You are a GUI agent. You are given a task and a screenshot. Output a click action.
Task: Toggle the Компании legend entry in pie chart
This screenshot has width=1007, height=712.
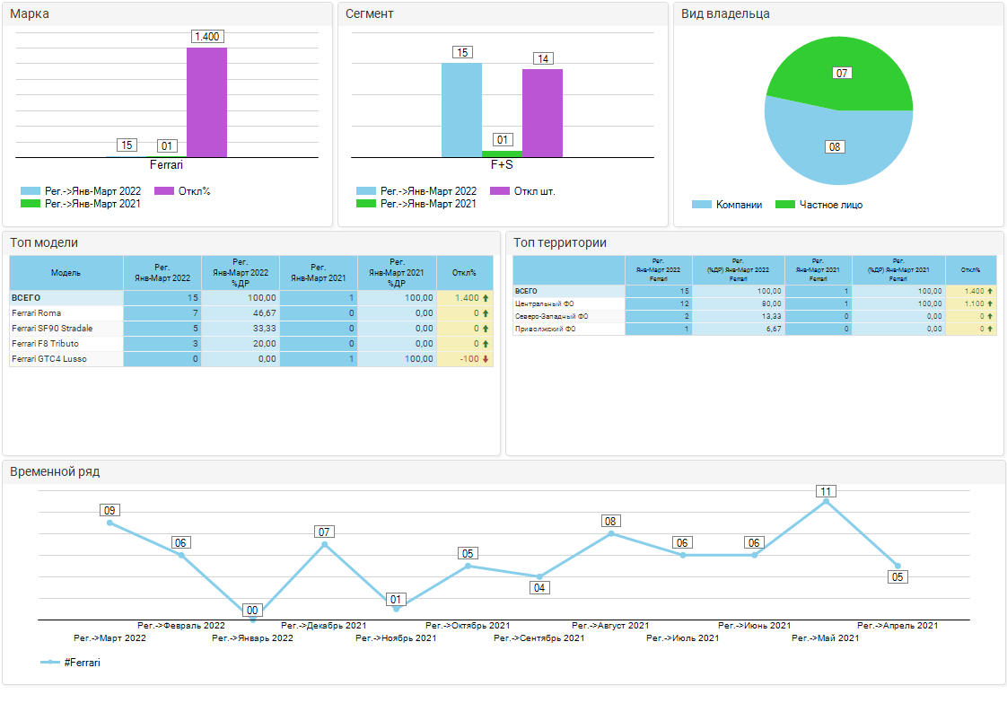click(x=727, y=205)
